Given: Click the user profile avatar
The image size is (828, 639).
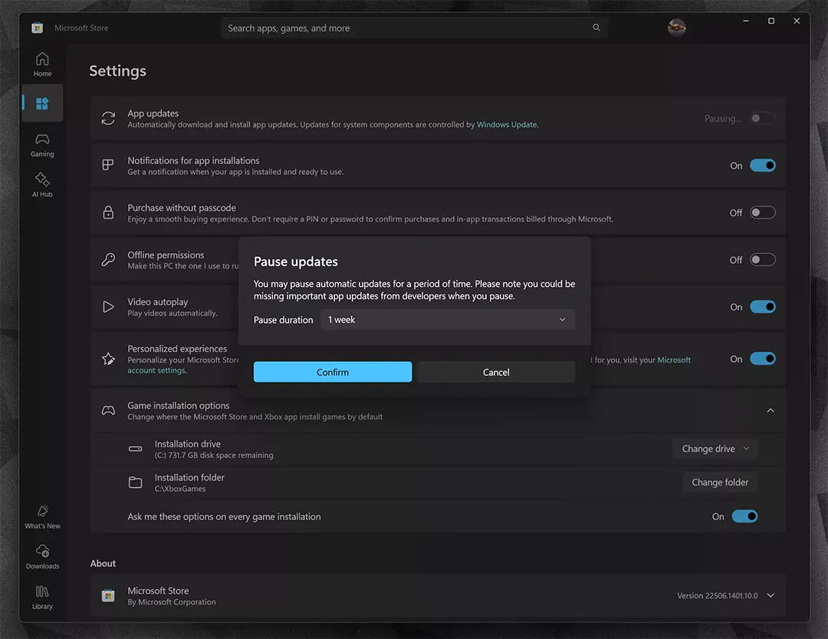Looking at the screenshot, I should tap(676, 27).
